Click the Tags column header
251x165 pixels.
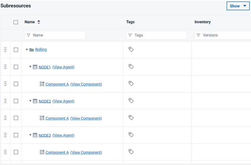130,22
